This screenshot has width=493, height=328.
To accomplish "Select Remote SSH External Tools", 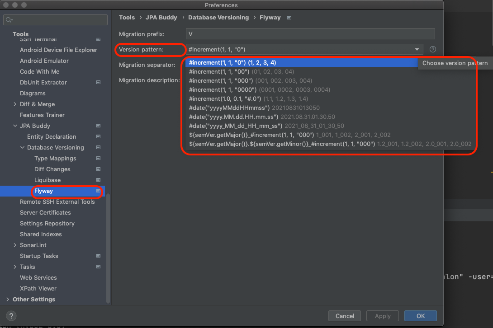I will 57,201.
